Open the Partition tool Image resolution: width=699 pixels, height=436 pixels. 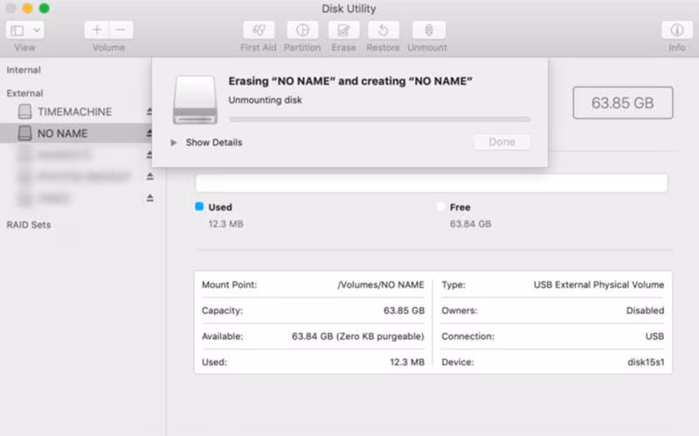tap(302, 31)
